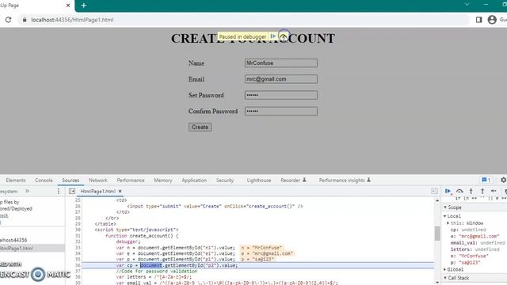The image size is (507, 285).
Task: Step over next function call in debugger sidebar
Action: pyautogui.click(x=459, y=192)
